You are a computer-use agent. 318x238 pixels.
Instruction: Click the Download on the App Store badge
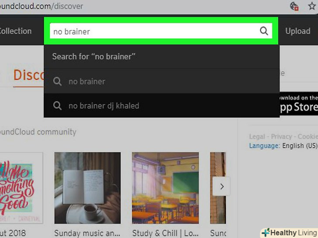[299, 104]
